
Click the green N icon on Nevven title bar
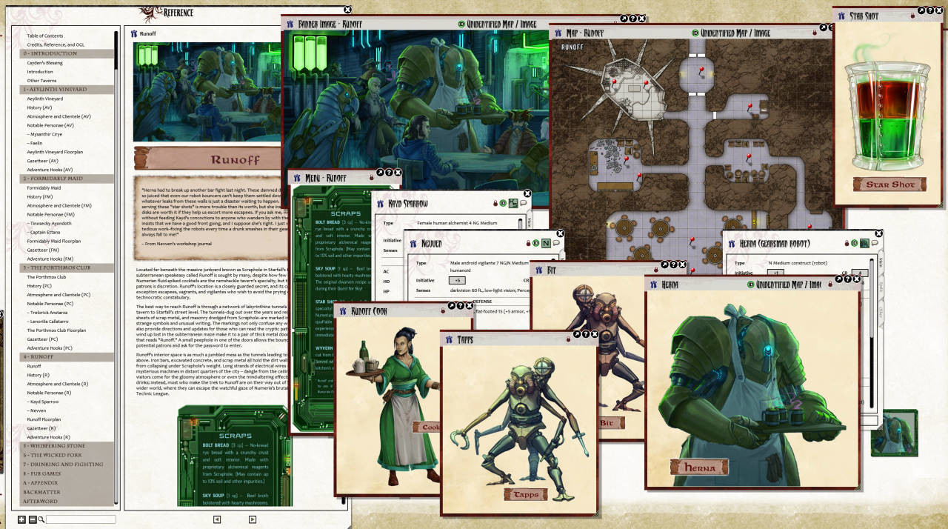pyautogui.click(x=546, y=242)
